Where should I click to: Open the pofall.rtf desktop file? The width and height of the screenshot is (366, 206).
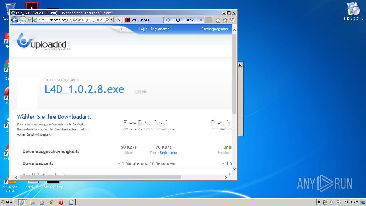tap(32, 185)
